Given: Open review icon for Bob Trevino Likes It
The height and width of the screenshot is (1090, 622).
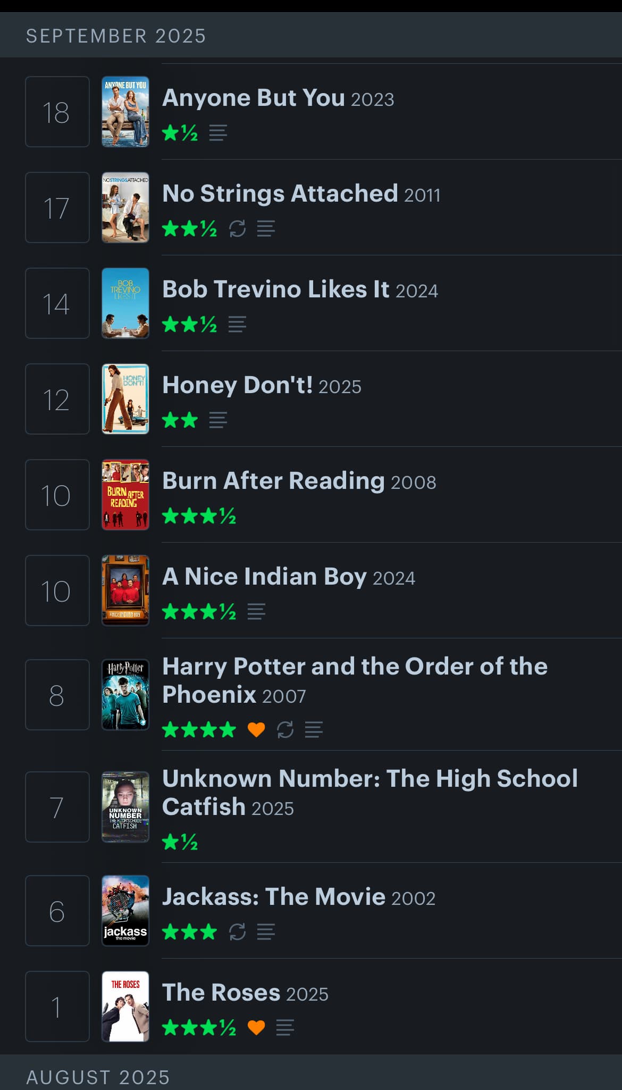Looking at the screenshot, I should click(237, 324).
